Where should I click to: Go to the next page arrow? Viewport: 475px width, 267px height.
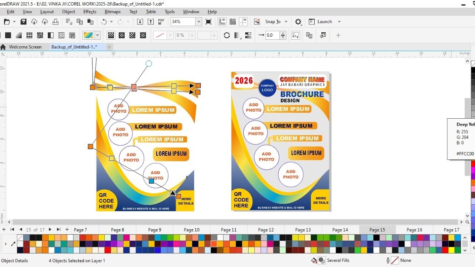point(50,230)
